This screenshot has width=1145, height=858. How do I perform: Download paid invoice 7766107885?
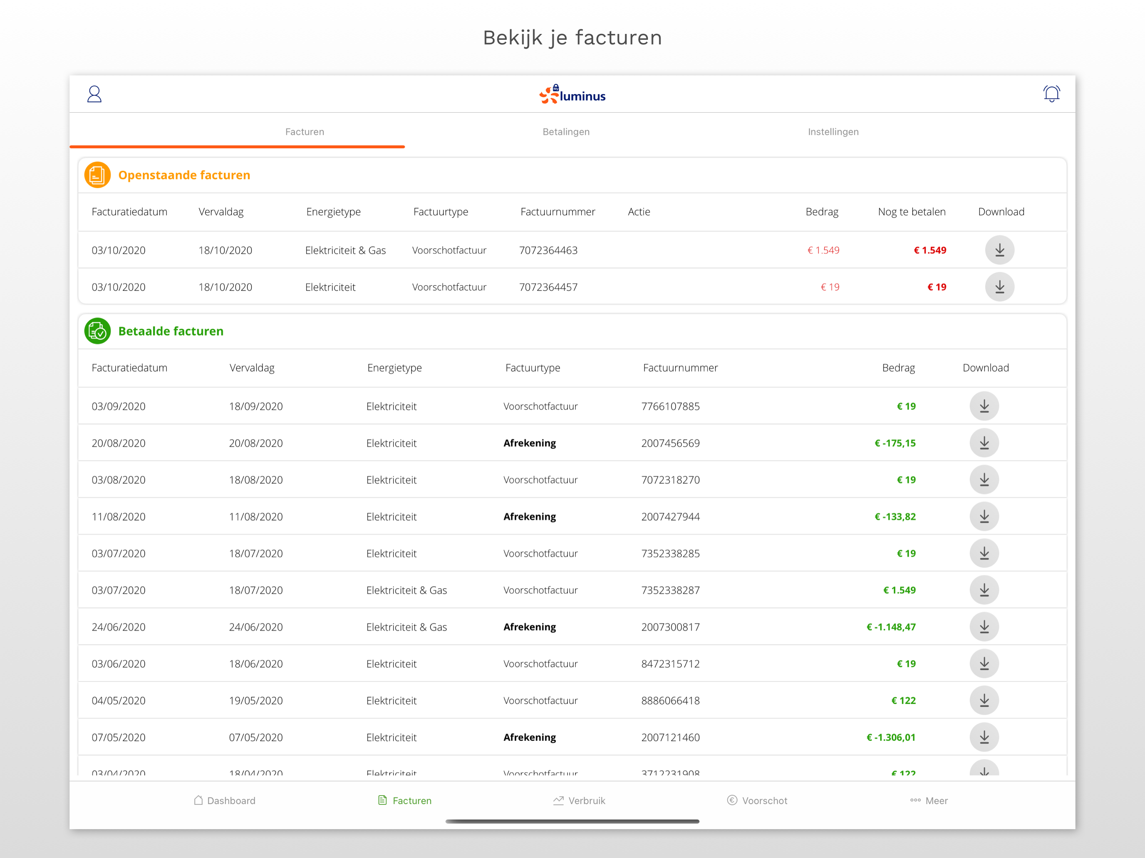pos(984,407)
